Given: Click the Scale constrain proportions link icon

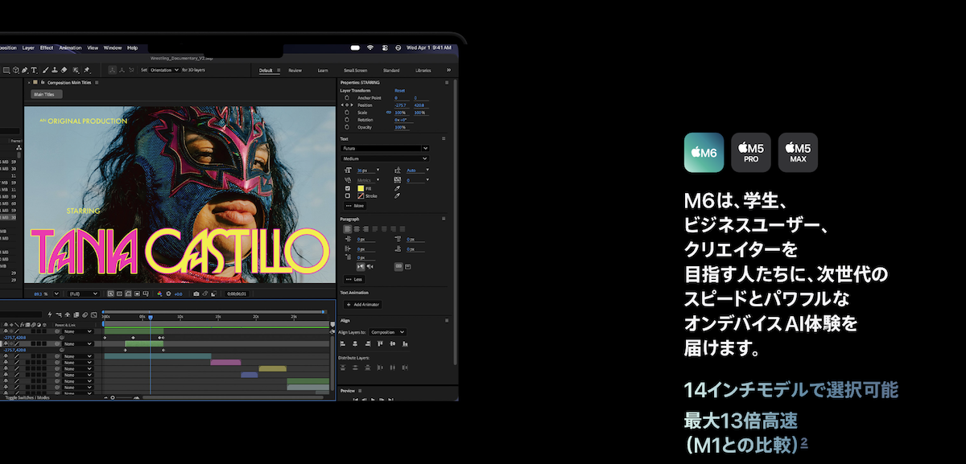Looking at the screenshot, I should coord(388,113).
